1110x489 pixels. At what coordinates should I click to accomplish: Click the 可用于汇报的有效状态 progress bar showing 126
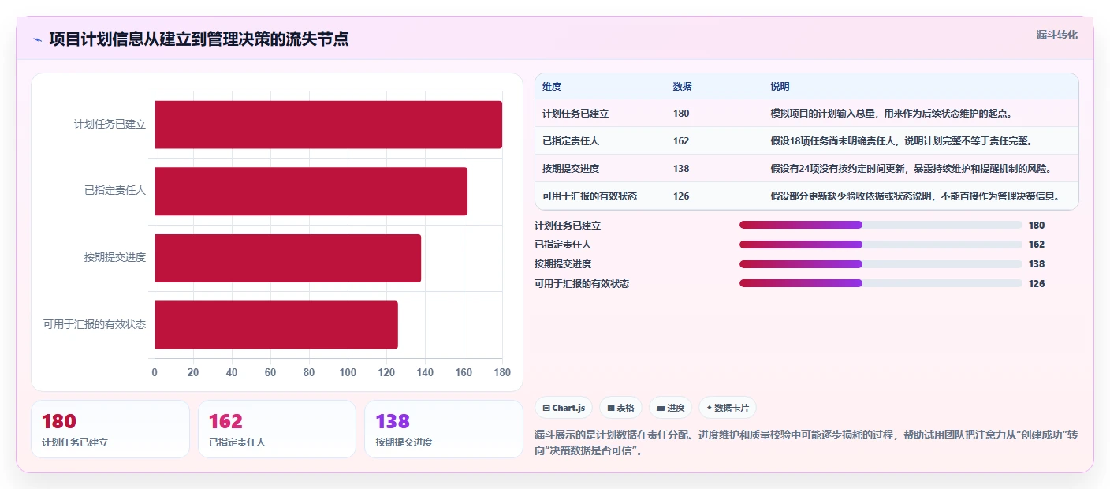click(881, 283)
